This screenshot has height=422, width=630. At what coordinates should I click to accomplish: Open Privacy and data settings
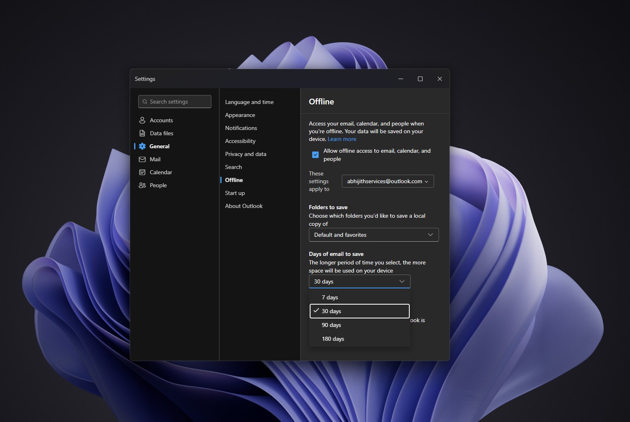pyautogui.click(x=245, y=154)
